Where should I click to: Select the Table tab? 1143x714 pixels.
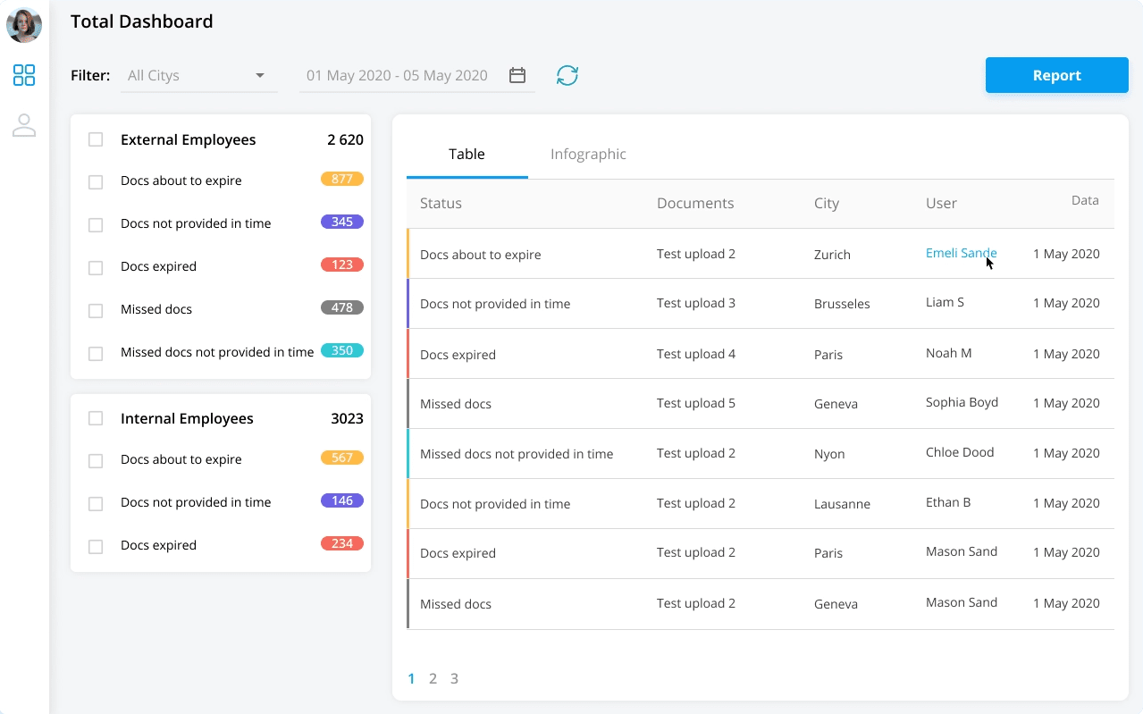466,154
